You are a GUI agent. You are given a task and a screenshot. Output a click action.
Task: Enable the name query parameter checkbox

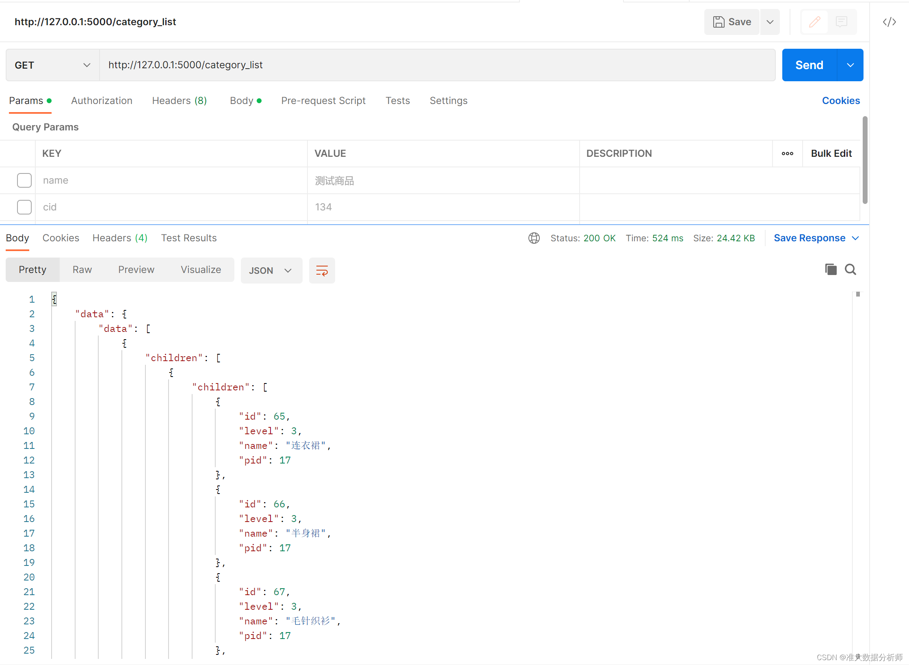tap(24, 180)
